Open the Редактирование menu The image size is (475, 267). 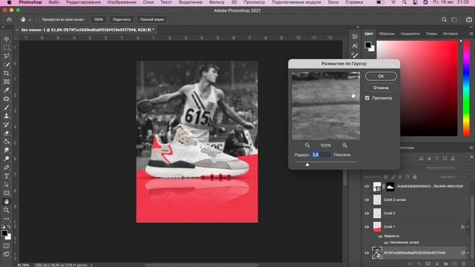tap(83, 2)
